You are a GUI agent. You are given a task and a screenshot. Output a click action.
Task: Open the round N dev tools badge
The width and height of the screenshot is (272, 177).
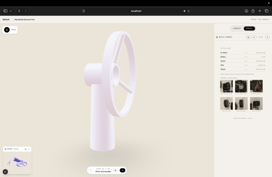5,172
